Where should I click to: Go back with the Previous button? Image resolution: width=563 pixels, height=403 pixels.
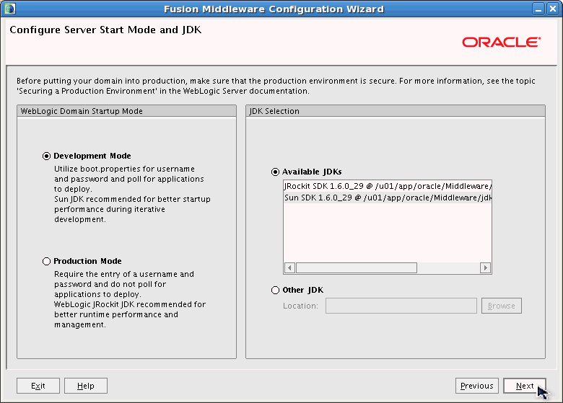477,386
